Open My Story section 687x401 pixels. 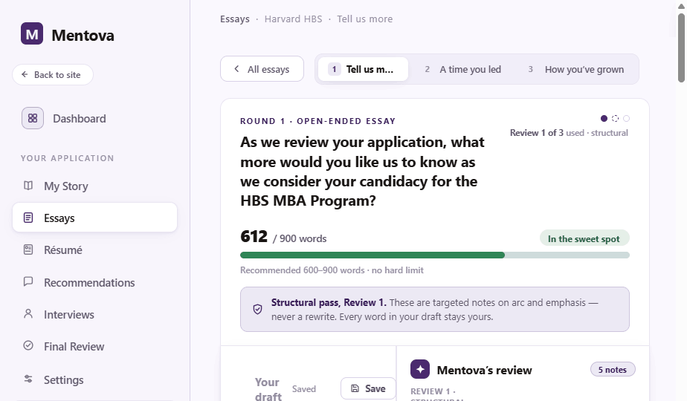[x=94, y=186]
